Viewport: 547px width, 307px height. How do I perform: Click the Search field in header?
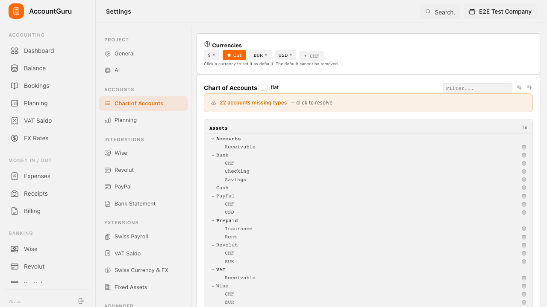(440, 12)
